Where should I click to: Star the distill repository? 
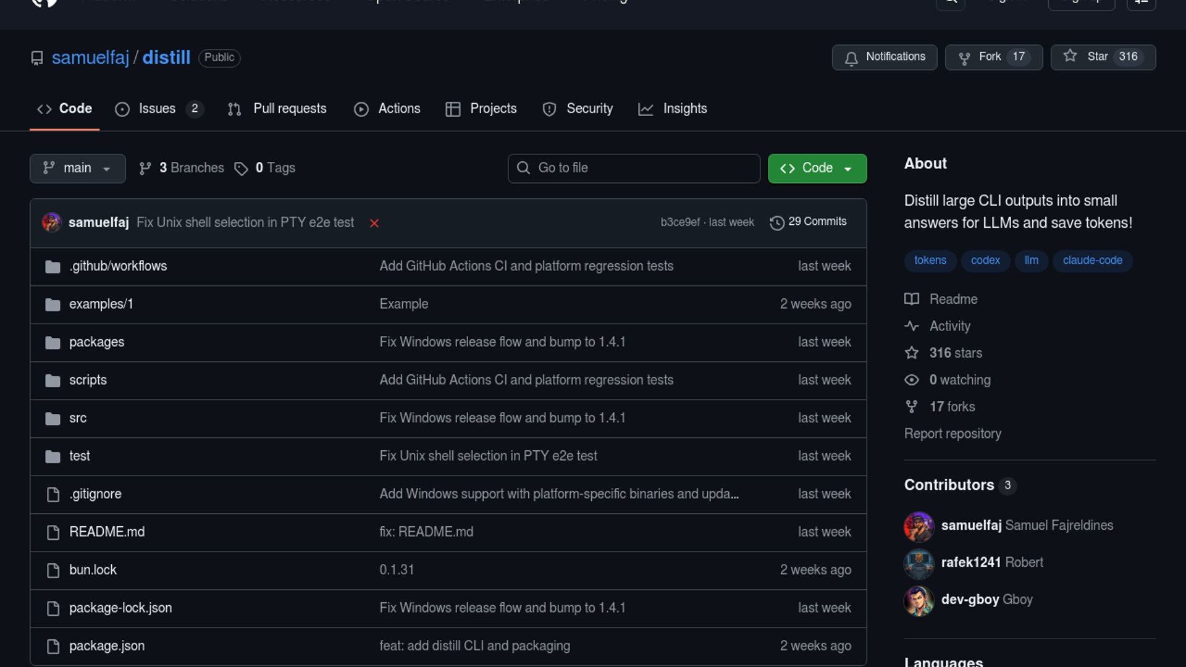1103,57
